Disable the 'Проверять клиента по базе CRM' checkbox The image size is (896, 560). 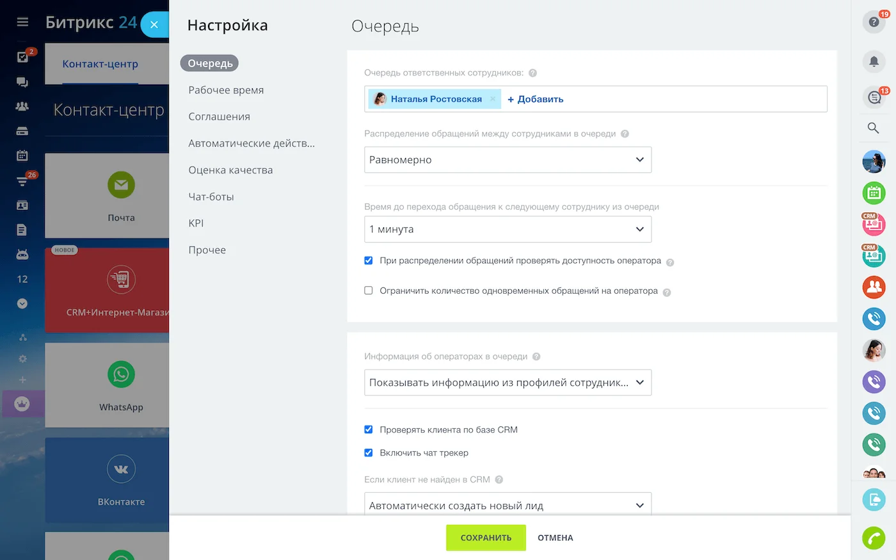click(x=368, y=429)
